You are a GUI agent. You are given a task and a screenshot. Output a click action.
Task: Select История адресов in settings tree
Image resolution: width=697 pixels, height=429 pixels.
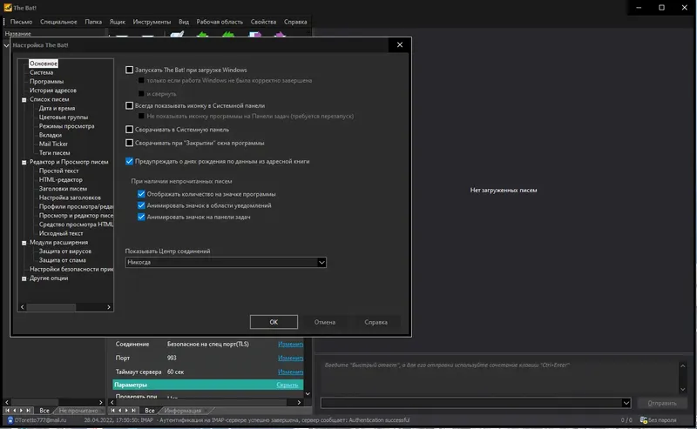(53, 90)
